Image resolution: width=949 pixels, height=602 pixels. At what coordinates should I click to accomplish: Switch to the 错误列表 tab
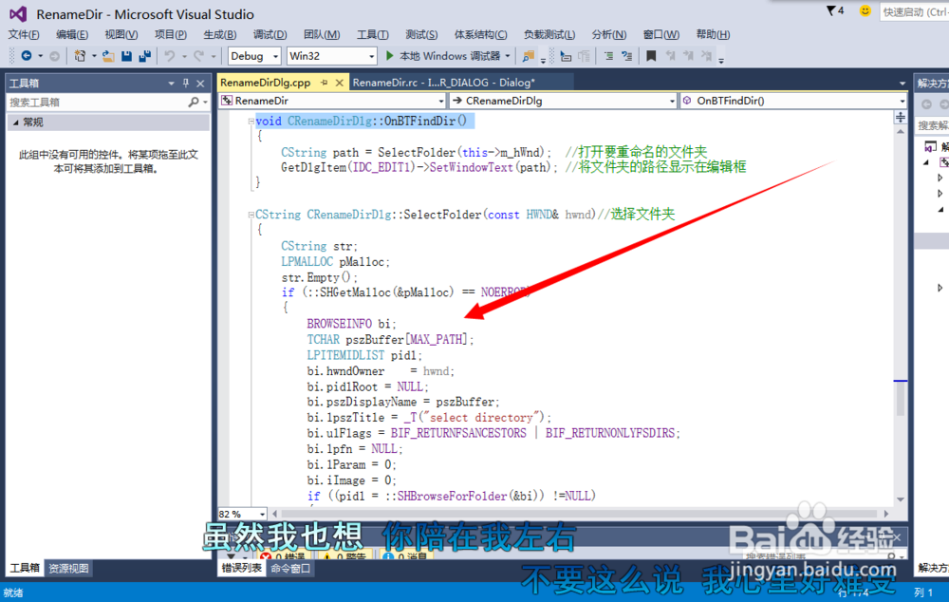[241, 568]
